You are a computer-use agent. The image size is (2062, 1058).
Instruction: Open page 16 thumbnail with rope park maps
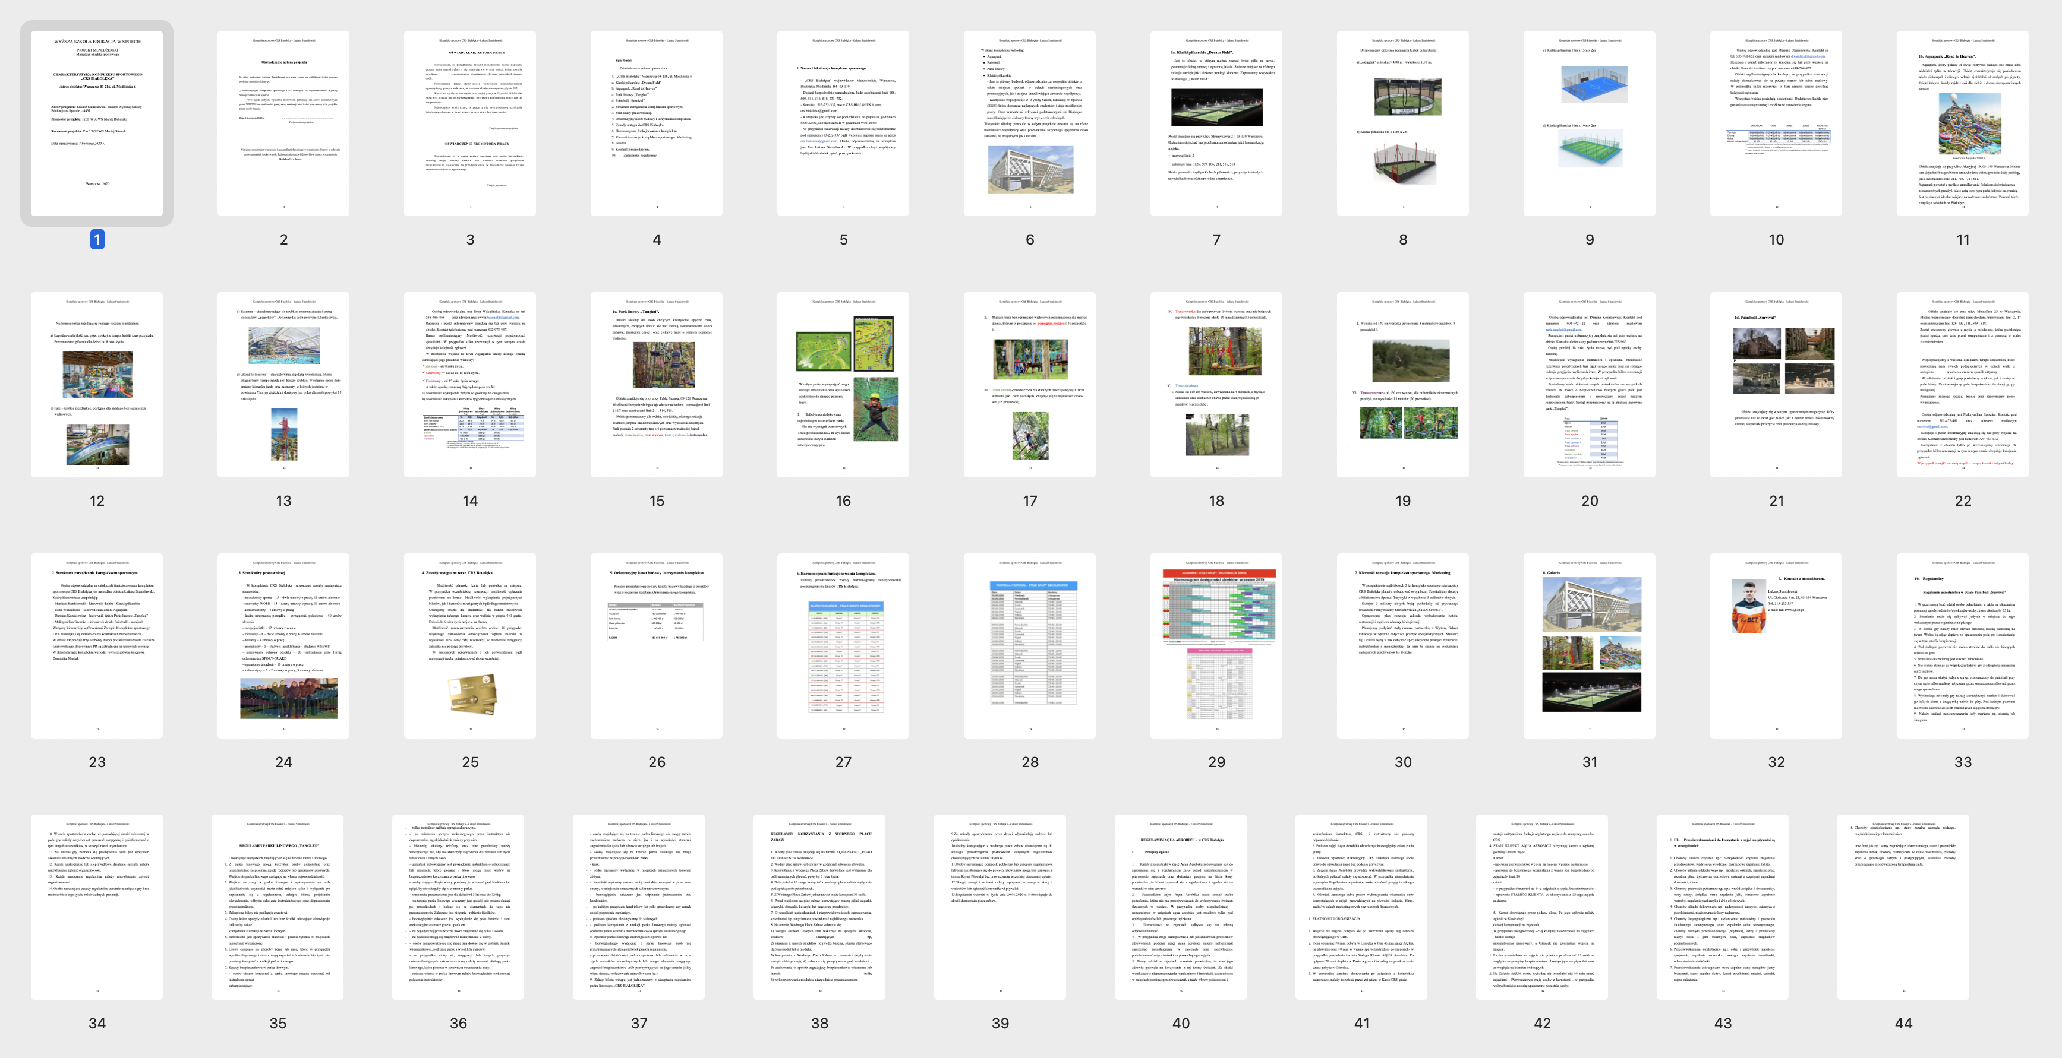point(843,385)
